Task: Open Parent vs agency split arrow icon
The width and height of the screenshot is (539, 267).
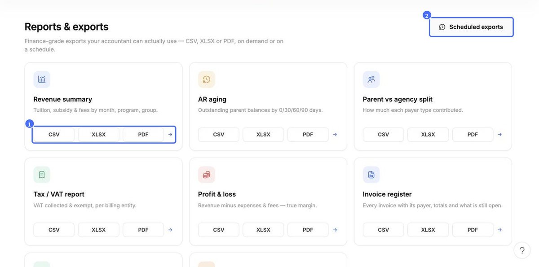Action: [x=499, y=135]
